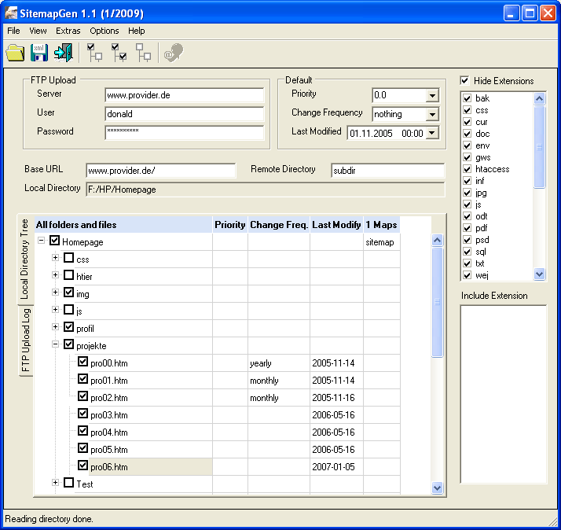Image resolution: width=561 pixels, height=530 pixels.
Task: Click the check parent node tree icon
Action: coord(94,53)
